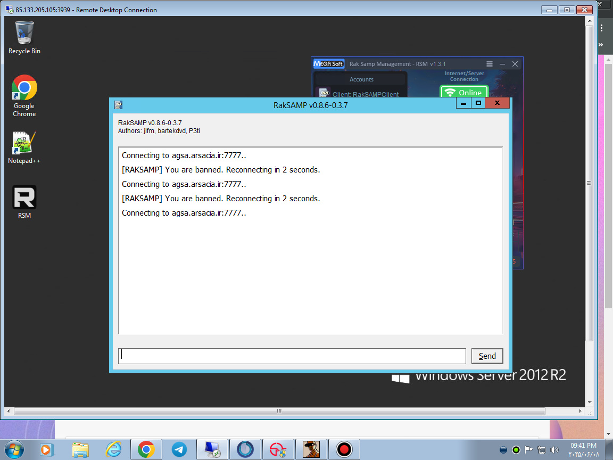Open File Explorer from the taskbar
The image size is (613, 460).
[80, 450]
